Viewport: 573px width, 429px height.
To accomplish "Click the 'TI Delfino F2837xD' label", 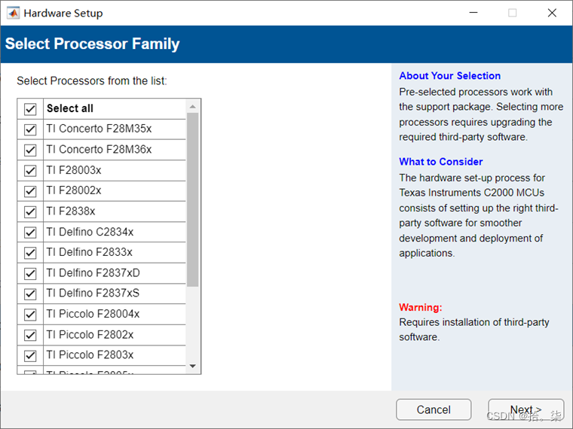I will click(93, 273).
